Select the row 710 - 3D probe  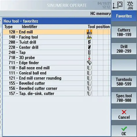pos(57,58)
